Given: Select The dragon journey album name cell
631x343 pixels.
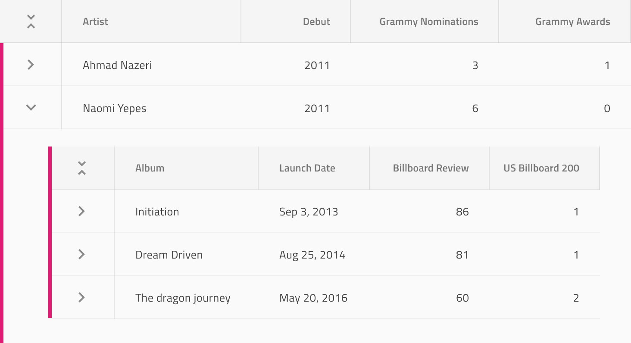Looking at the screenshot, I should tap(183, 298).
